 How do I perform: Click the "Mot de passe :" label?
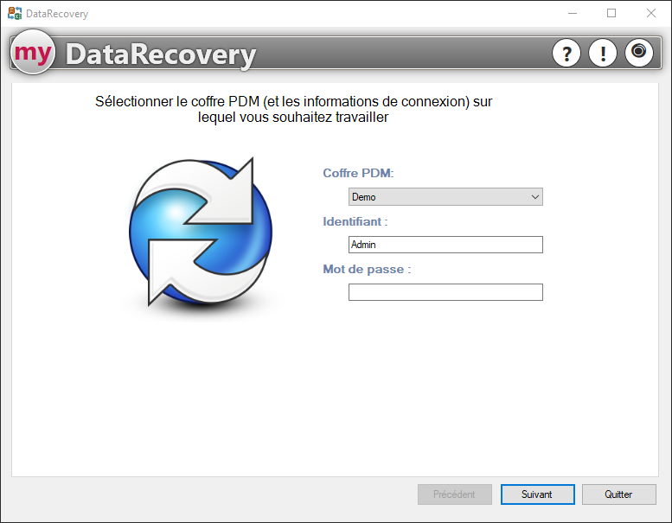click(x=367, y=270)
